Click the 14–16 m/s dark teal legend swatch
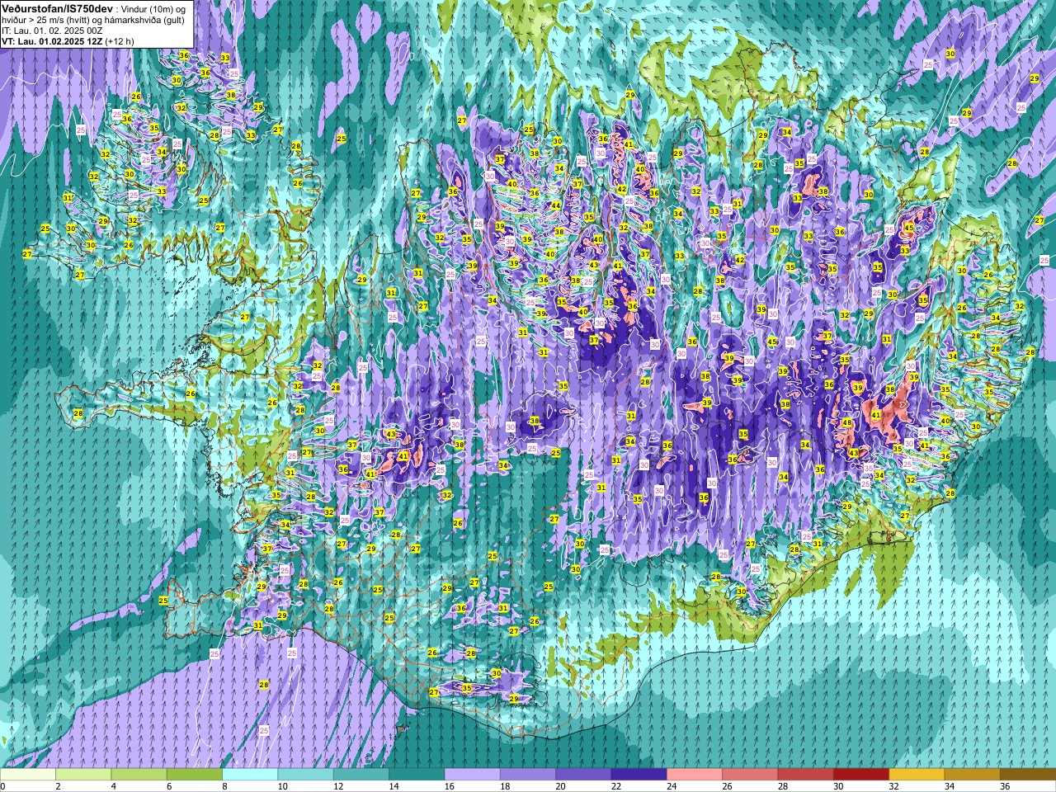The image size is (1056, 792). click(x=416, y=775)
